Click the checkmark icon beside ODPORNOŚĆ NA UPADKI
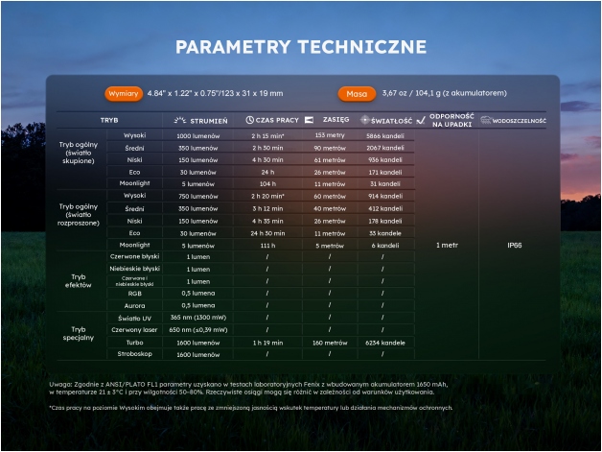This screenshot has height=452, width=602. (421, 120)
